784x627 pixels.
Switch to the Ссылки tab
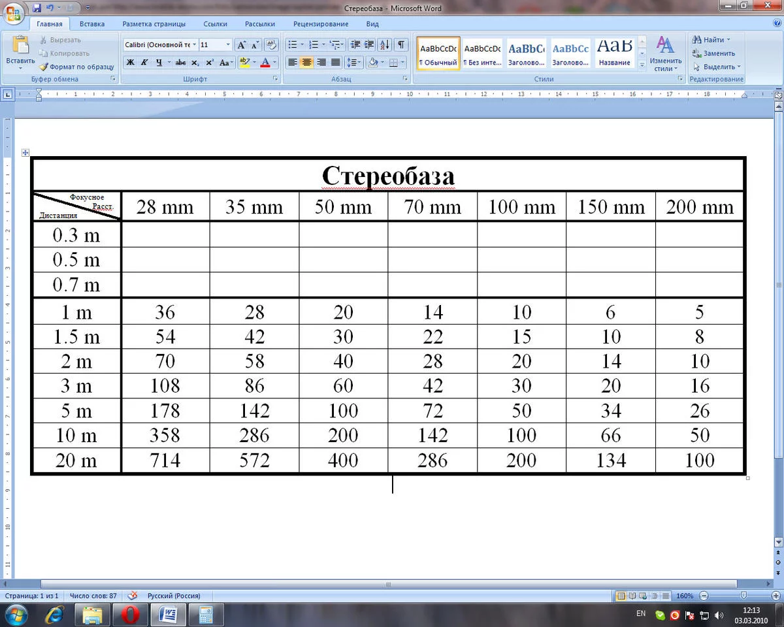click(x=215, y=24)
